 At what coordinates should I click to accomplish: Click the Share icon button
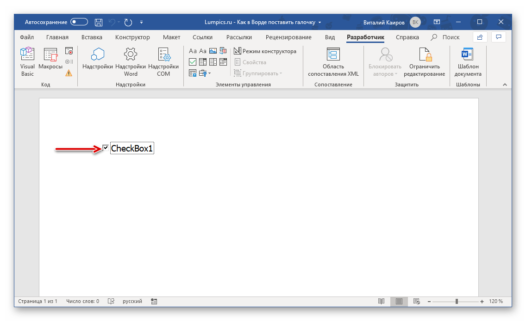[x=480, y=37]
